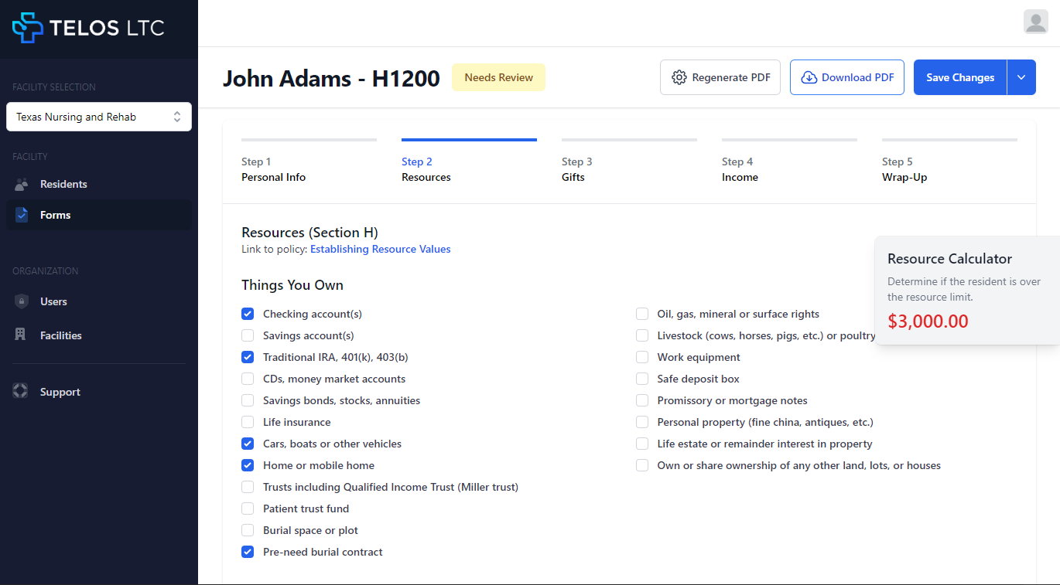Open the Establishing Resource Values policy link

[x=380, y=249]
